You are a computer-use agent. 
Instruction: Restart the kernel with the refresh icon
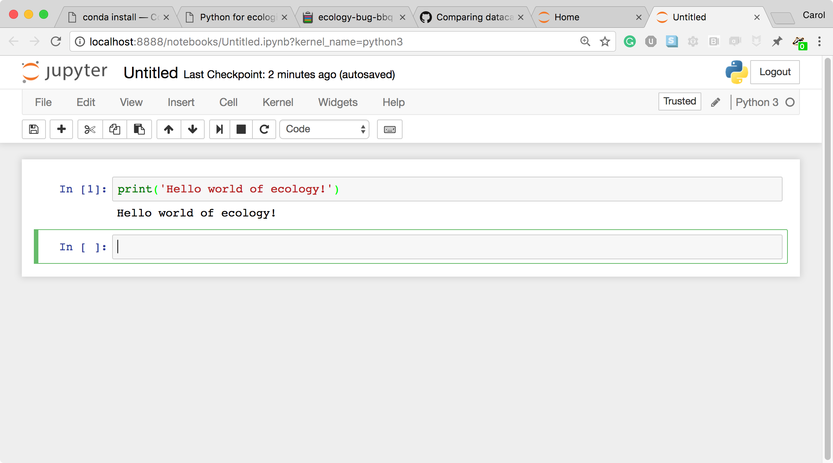coord(264,129)
